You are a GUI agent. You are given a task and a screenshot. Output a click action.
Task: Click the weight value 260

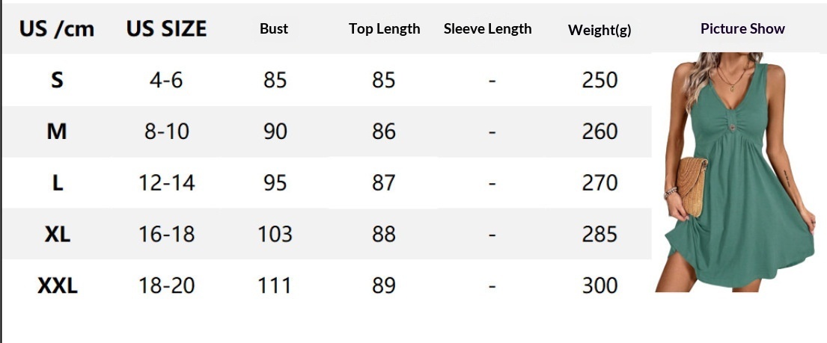coord(599,132)
